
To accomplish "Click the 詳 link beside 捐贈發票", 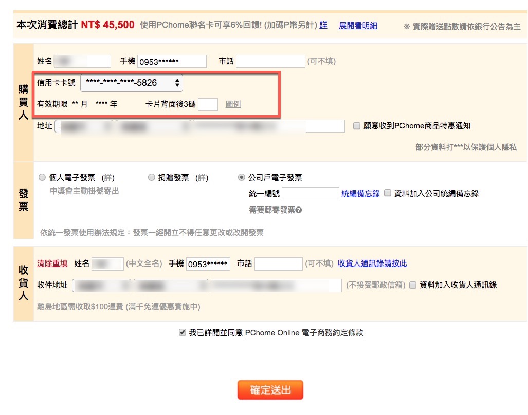I will coord(202,178).
